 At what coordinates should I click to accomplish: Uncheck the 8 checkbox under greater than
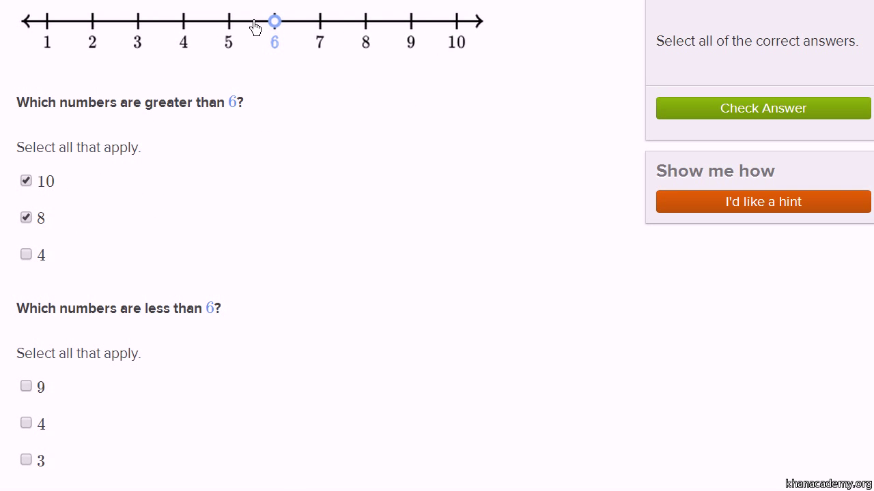pos(26,218)
